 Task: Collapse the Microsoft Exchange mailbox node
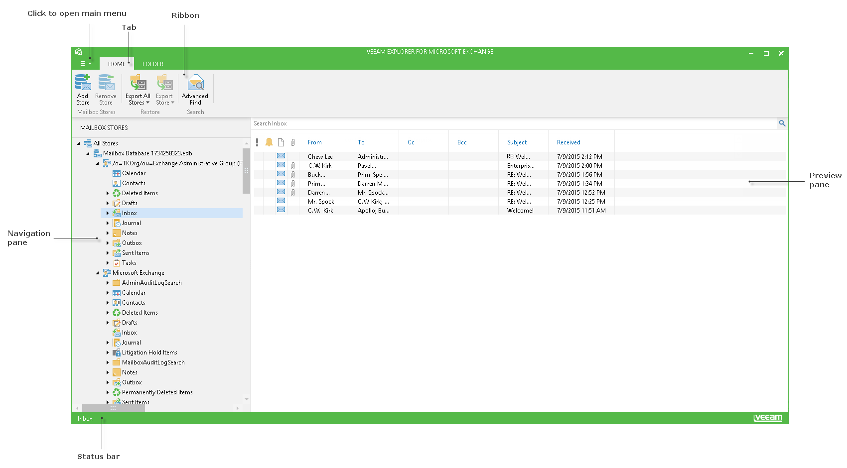[98, 273]
